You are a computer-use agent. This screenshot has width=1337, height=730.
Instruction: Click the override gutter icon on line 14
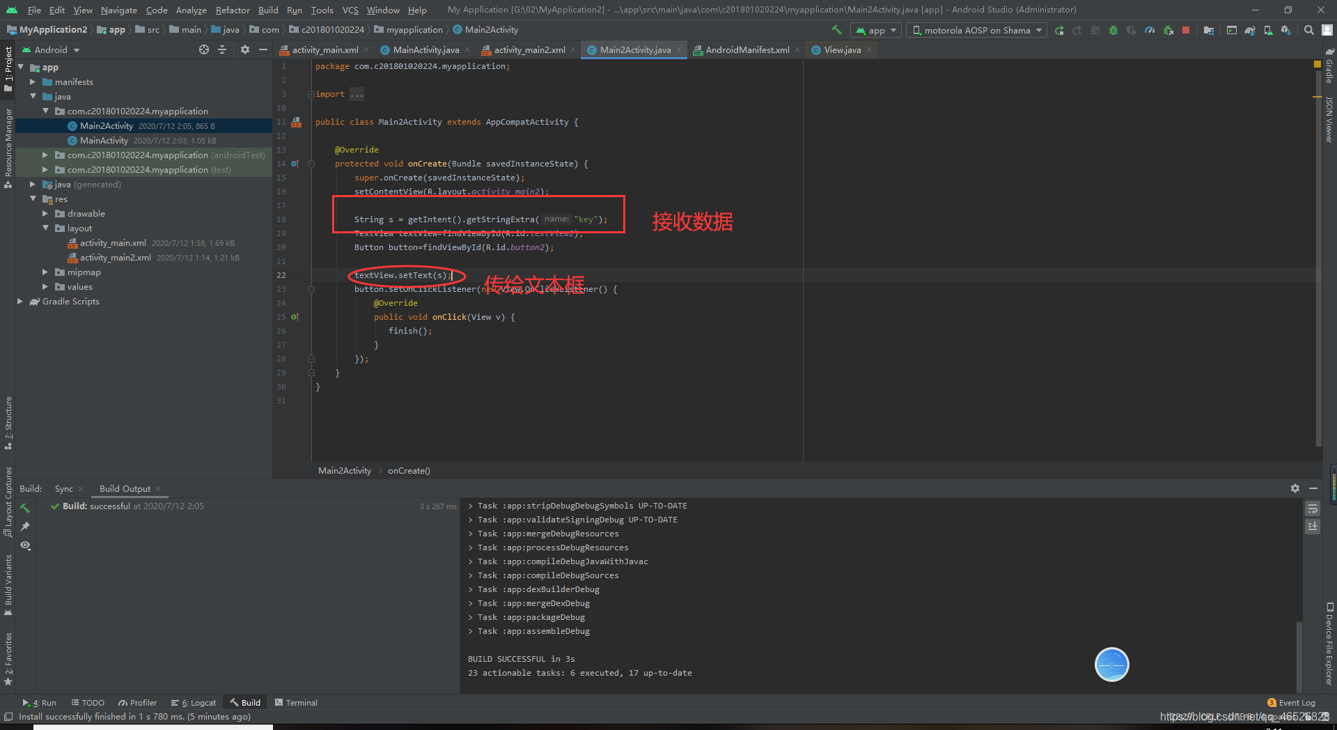pyautogui.click(x=295, y=164)
